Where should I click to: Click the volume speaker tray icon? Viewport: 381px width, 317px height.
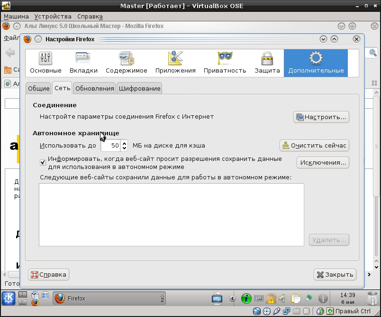coord(282,298)
